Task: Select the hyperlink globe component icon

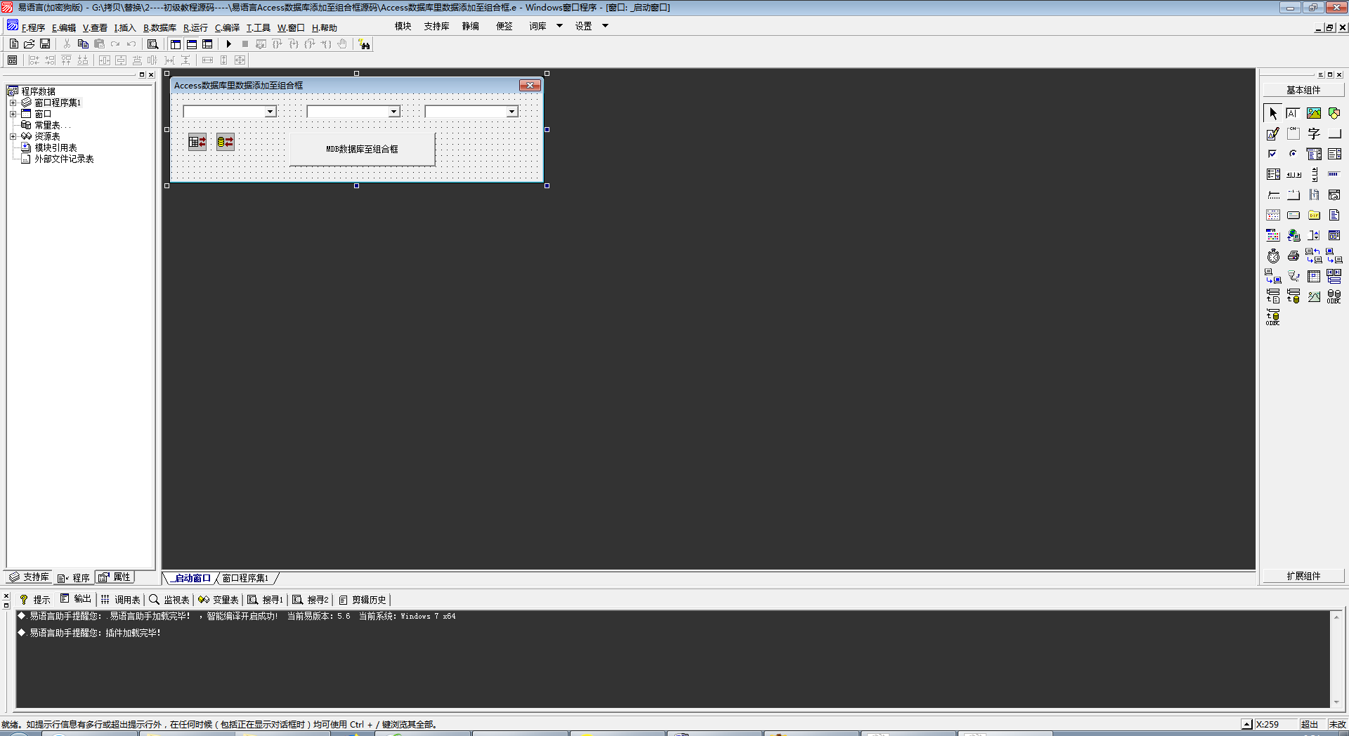Action: tap(1293, 235)
